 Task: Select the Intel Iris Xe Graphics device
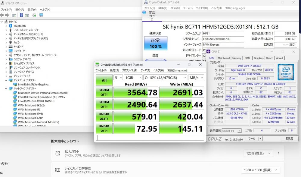point(33,85)
